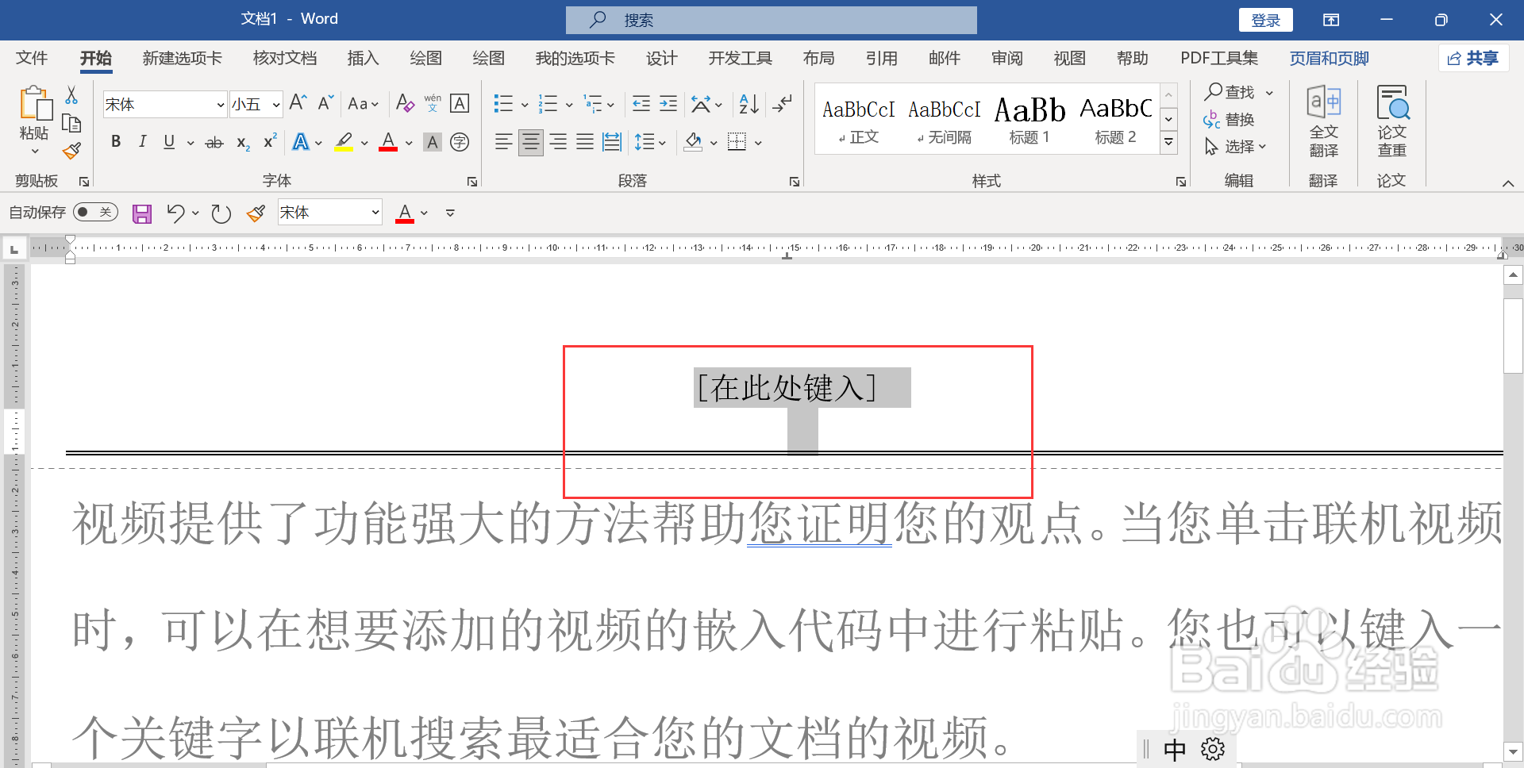Image resolution: width=1524 pixels, height=768 pixels.
Task: Click the Copy icon in clipboard group
Action: click(x=71, y=123)
